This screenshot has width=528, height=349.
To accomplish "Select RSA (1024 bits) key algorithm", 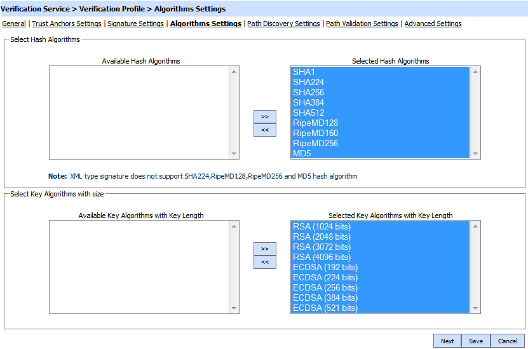I will coord(380,227).
